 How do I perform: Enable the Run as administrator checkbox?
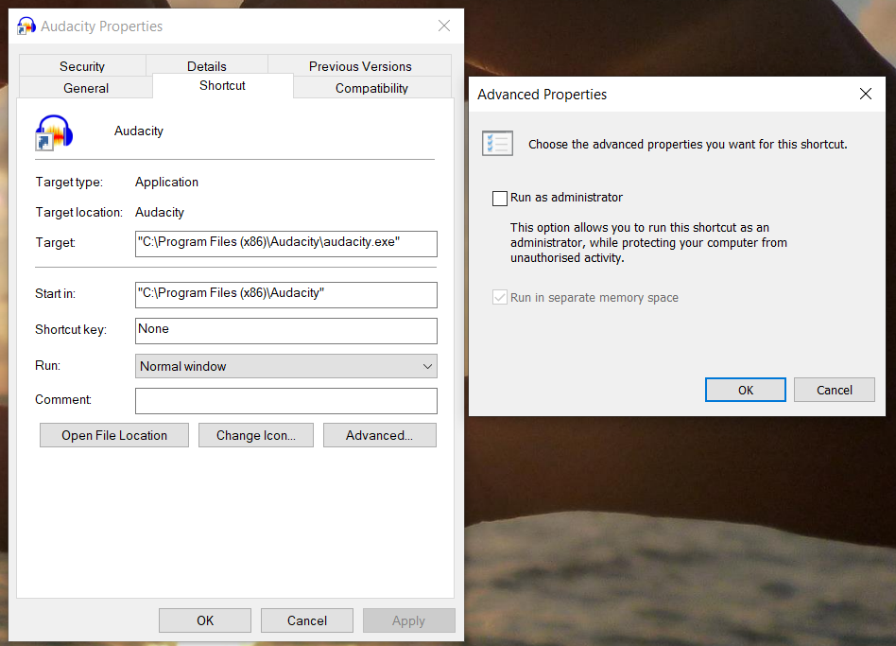(x=500, y=199)
